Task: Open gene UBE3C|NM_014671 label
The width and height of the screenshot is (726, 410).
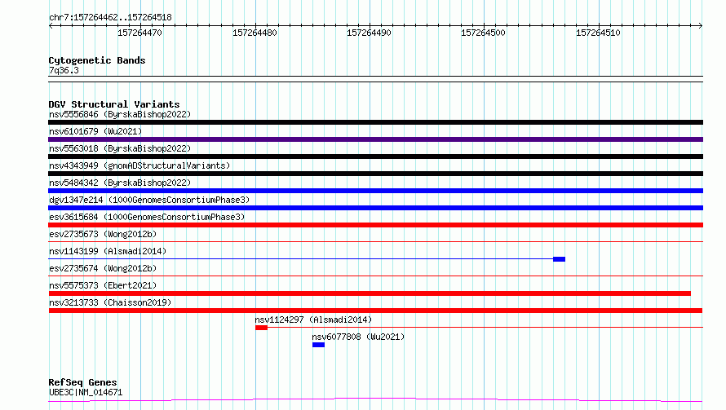Action: click(86, 392)
